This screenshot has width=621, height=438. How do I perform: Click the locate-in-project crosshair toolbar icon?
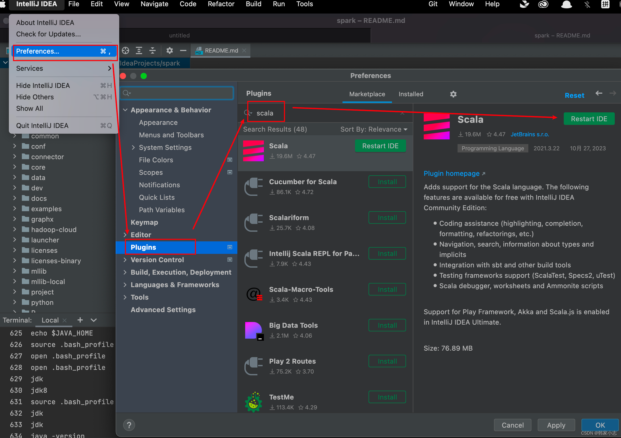pos(125,50)
